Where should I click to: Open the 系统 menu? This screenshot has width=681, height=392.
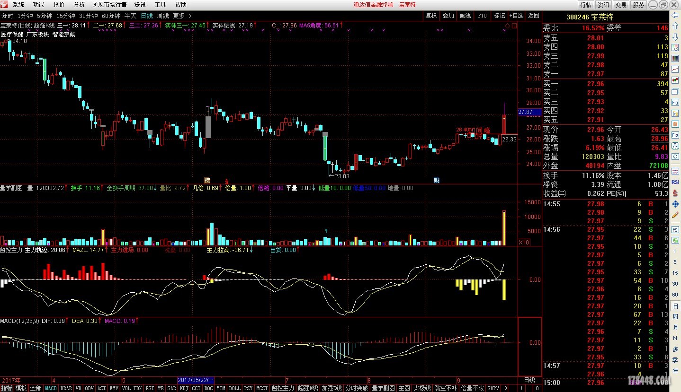pyautogui.click(x=18, y=5)
